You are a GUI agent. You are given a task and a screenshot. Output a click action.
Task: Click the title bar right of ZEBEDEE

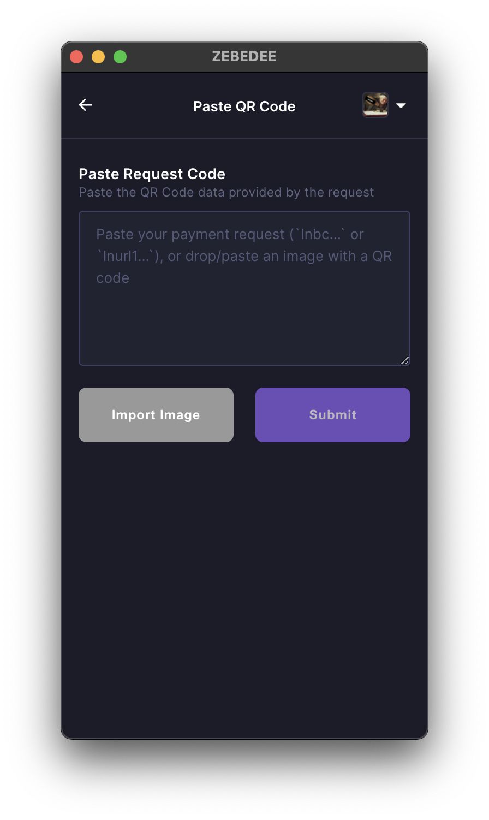click(x=349, y=57)
